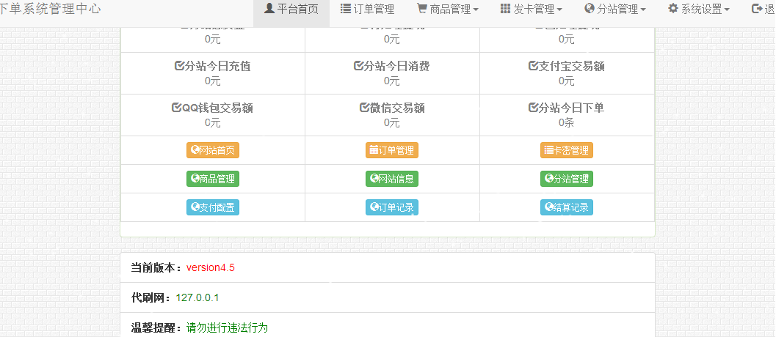Expand the 商品管理 navbar dropdown
Screen dimensions: 776x337
448,10
